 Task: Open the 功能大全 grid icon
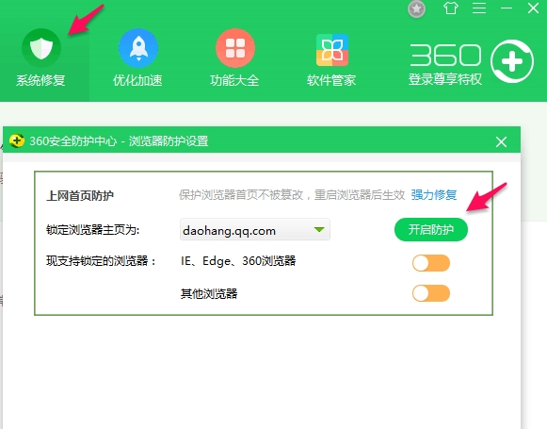pyautogui.click(x=235, y=48)
